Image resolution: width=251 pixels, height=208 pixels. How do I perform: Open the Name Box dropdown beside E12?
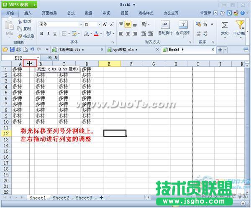click(38, 58)
